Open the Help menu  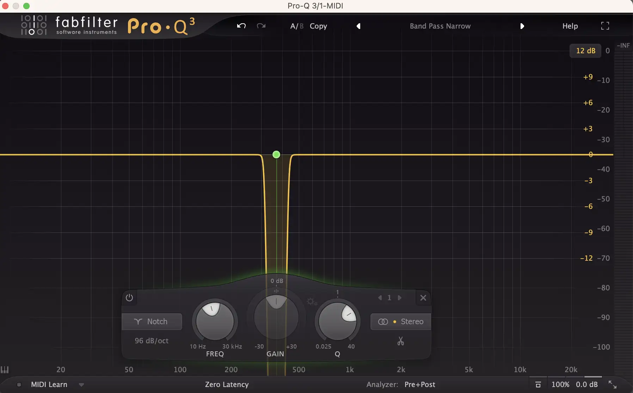click(570, 26)
